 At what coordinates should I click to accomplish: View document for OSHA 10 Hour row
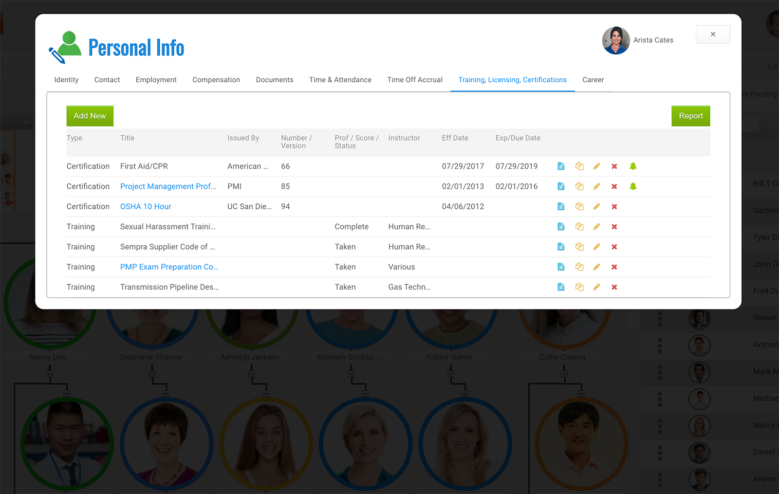(561, 206)
